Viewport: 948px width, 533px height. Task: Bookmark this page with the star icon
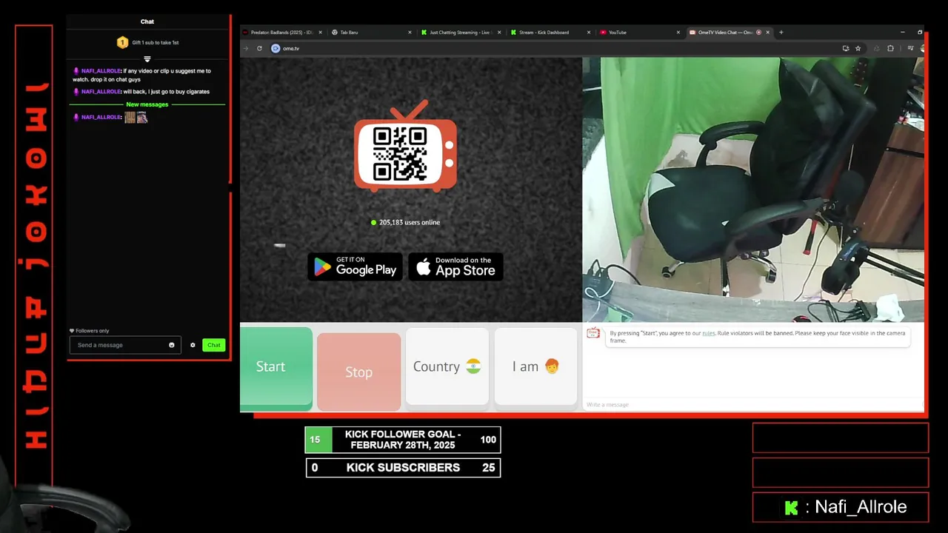858,48
